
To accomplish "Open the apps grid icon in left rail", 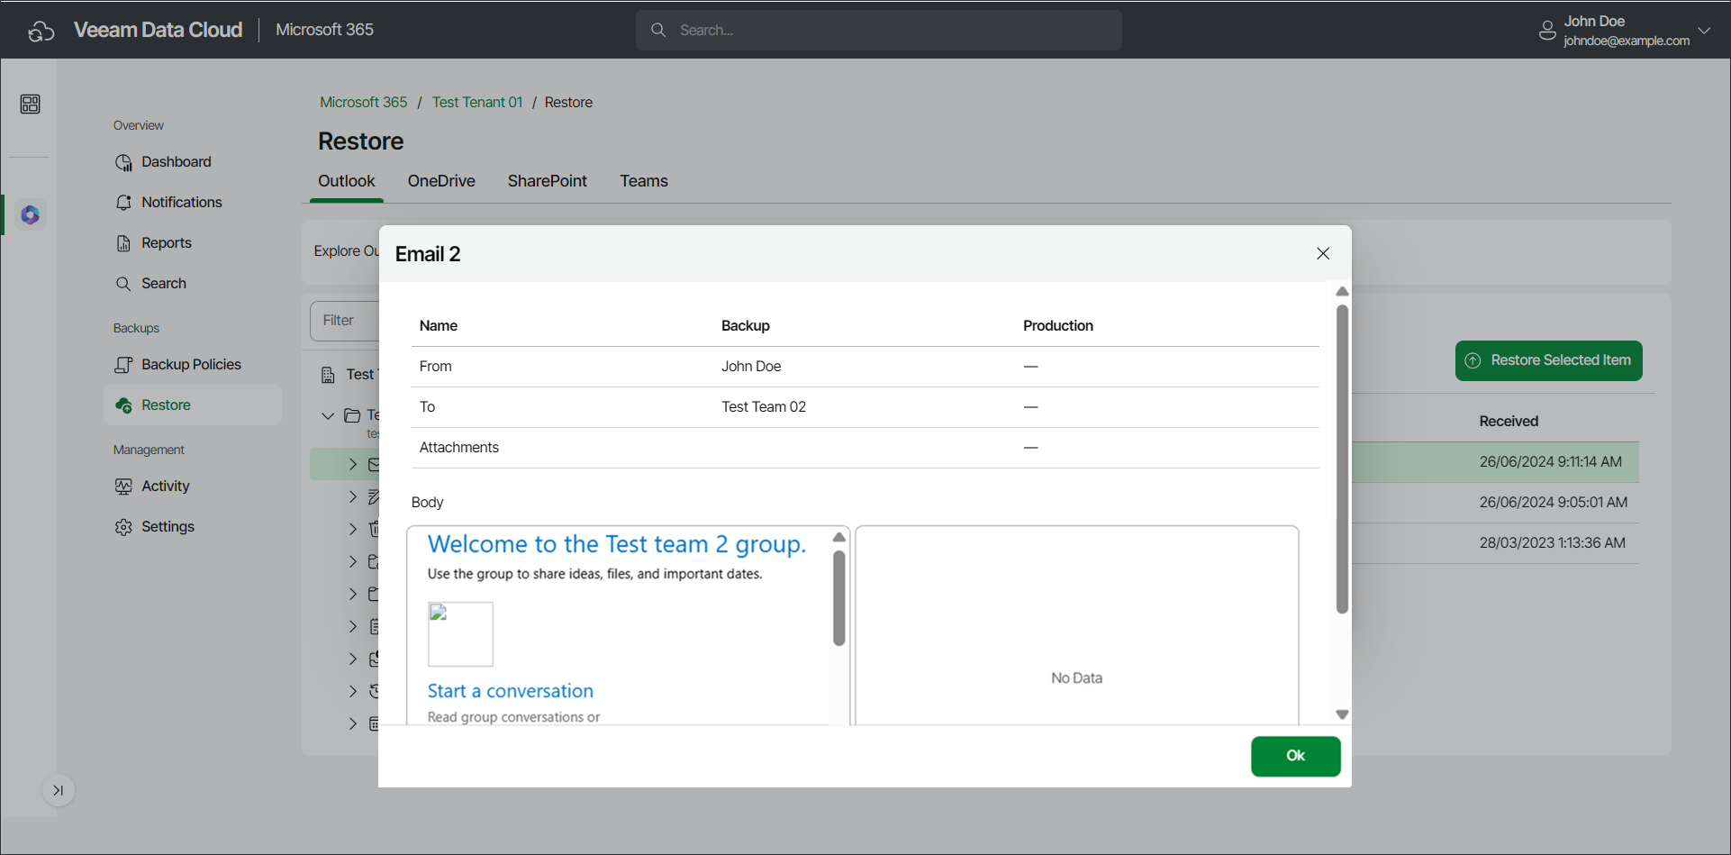I will pyautogui.click(x=30, y=105).
